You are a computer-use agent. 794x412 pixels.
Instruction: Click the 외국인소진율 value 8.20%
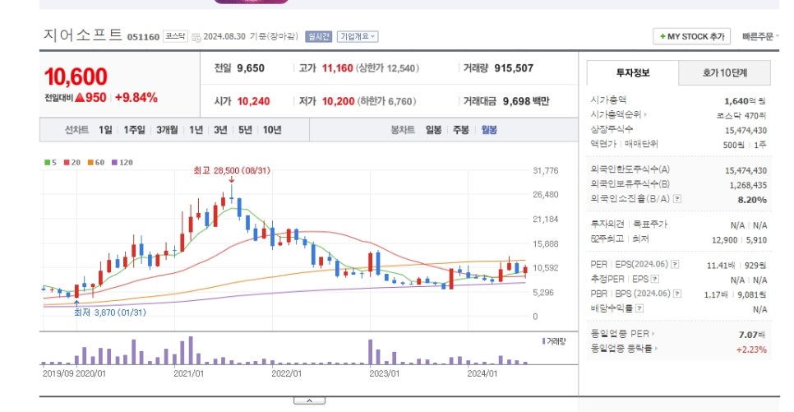tap(752, 200)
